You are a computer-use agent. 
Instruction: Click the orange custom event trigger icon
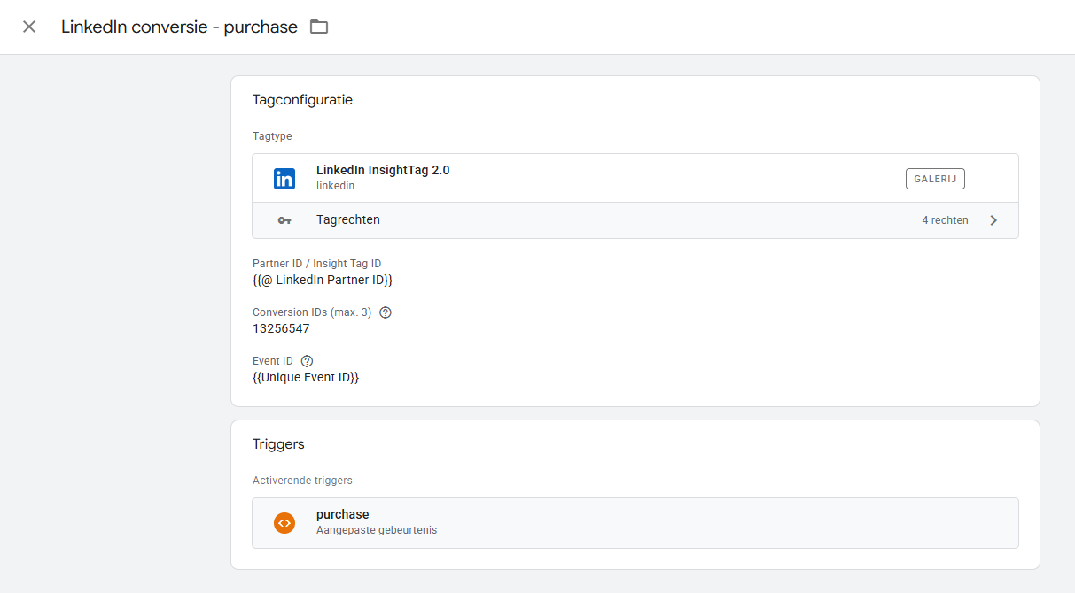(x=284, y=523)
